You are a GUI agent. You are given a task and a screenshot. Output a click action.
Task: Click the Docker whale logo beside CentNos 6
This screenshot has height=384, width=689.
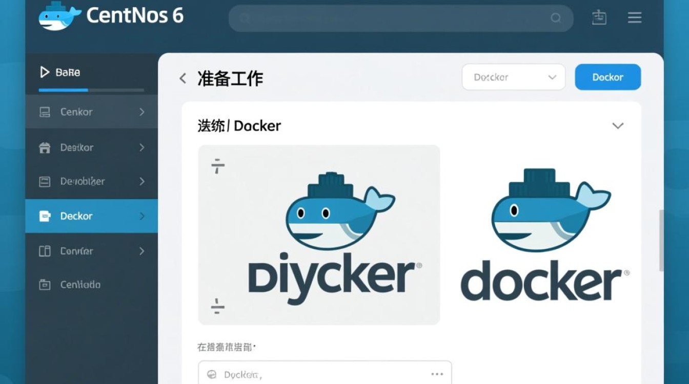click(x=59, y=16)
